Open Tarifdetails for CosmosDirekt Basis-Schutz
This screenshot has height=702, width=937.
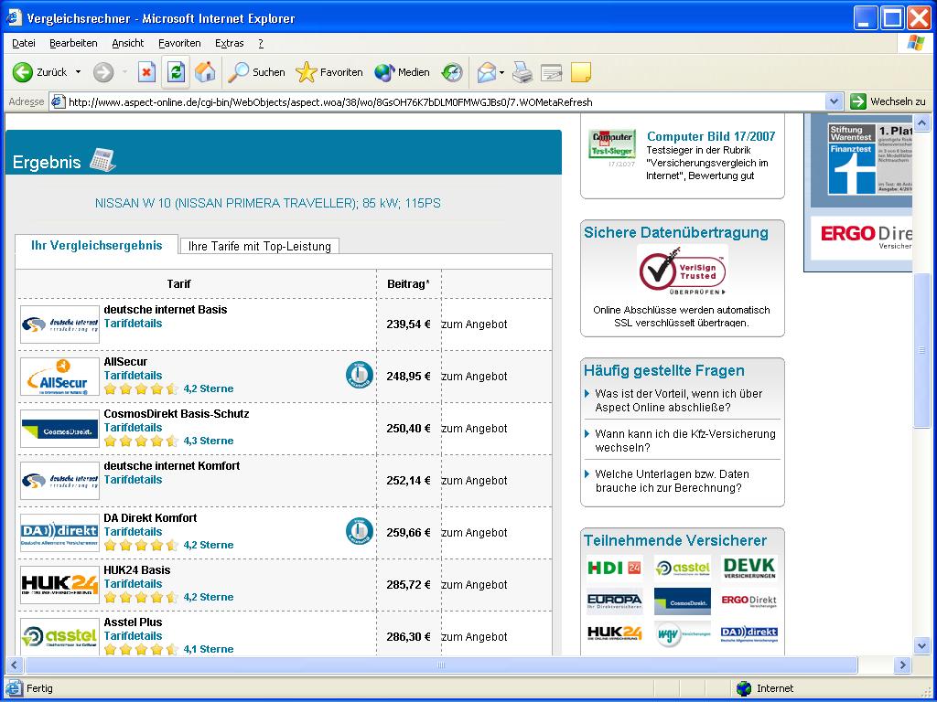[133, 428]
